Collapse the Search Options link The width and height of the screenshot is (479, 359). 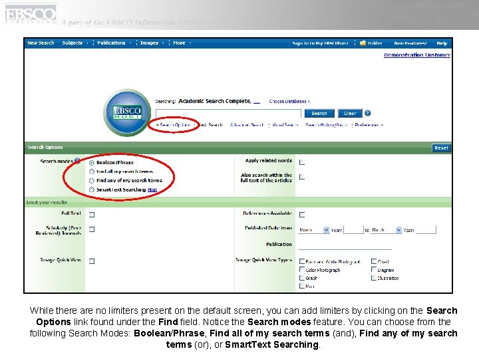click(173, 125)
